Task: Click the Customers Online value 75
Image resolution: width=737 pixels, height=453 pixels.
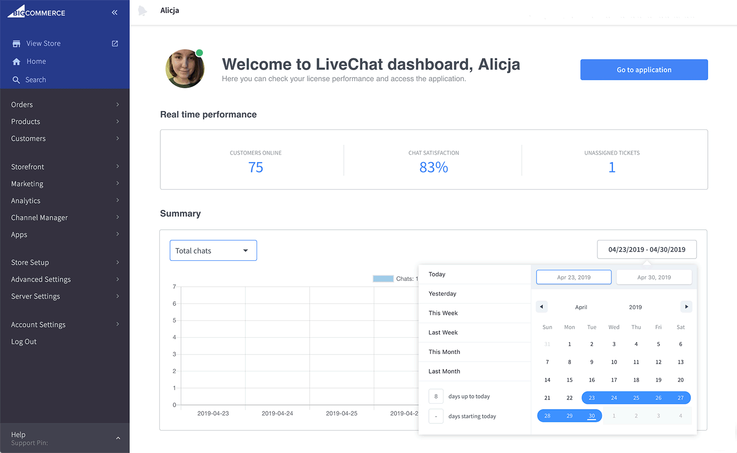Action: (x=256, y=167)
